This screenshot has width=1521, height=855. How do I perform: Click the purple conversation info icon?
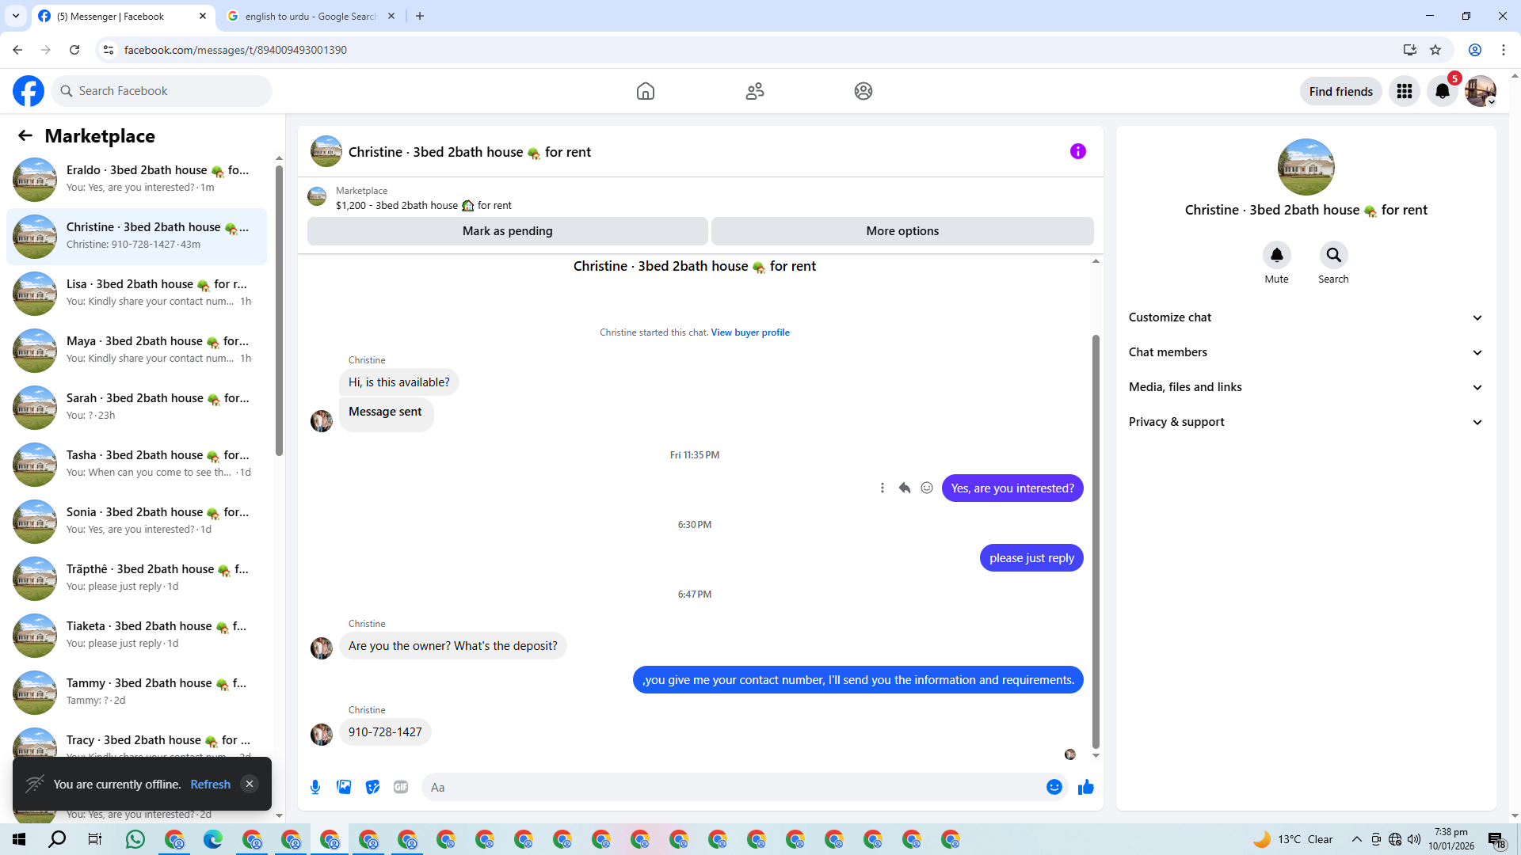[1077, 151]
